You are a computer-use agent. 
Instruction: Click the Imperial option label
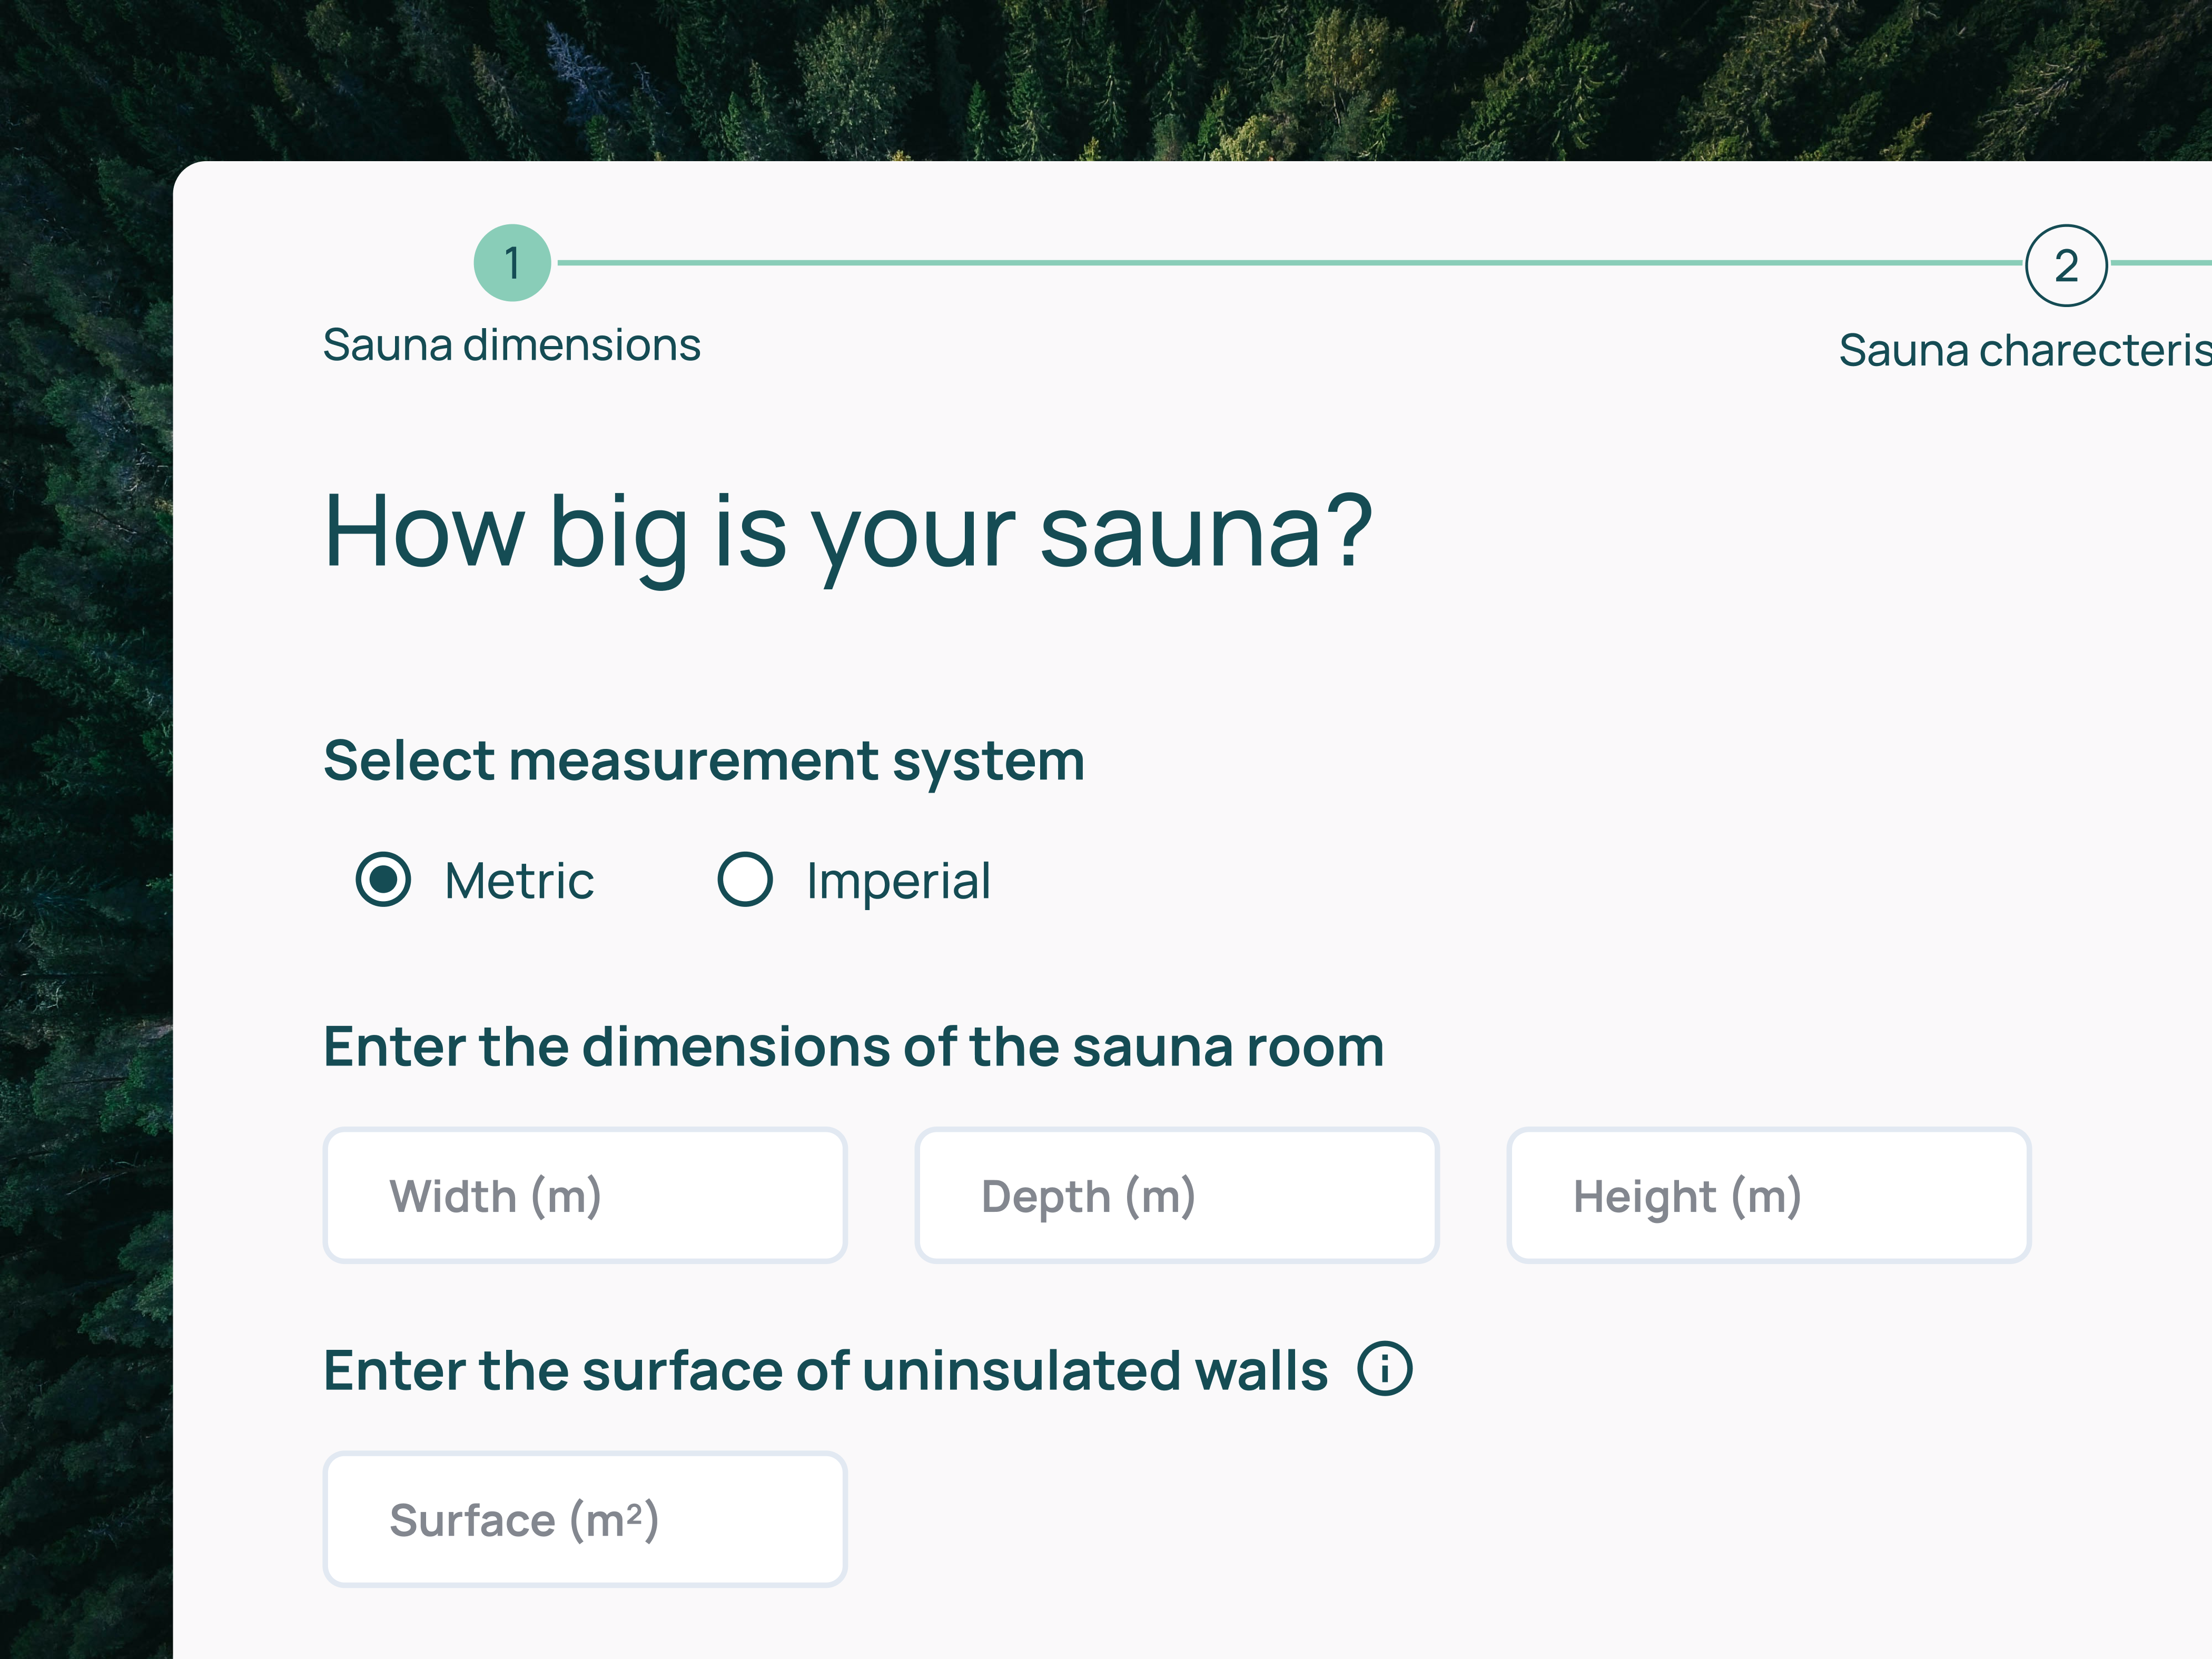pos(898,882)
